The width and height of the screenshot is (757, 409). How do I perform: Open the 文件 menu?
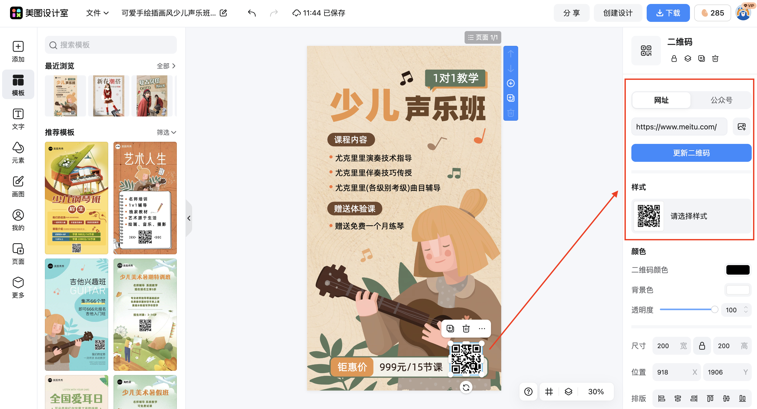[x=97, y=13]
